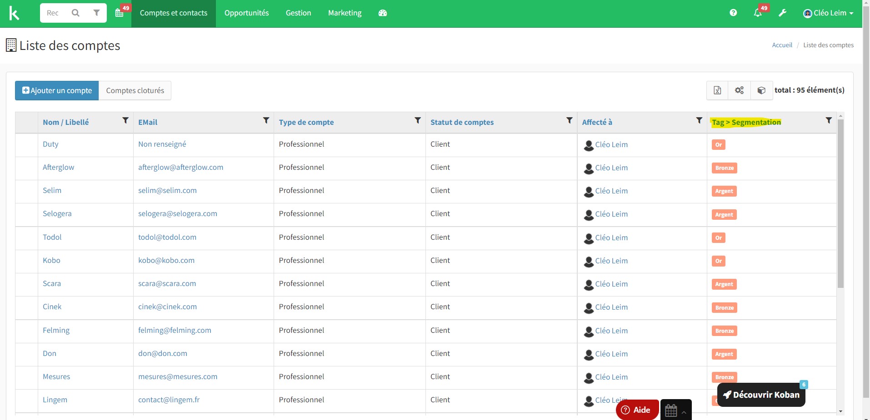870x420 pixels.
Task: Filter the Nom / Libellé column
Action: tap(125, 120)
